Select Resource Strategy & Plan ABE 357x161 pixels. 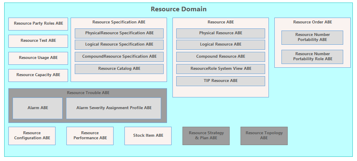[206, 136]
